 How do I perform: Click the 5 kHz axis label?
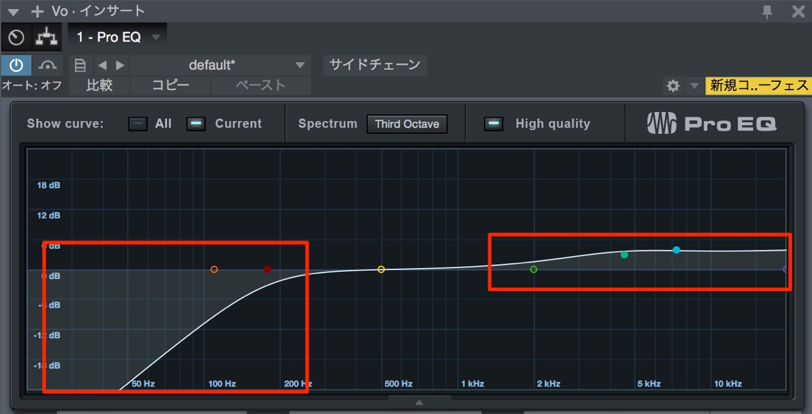point(649,384)
